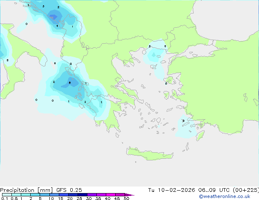Click the purple arrow end of legend
This screenshot has height=200, width=259.
129,195
